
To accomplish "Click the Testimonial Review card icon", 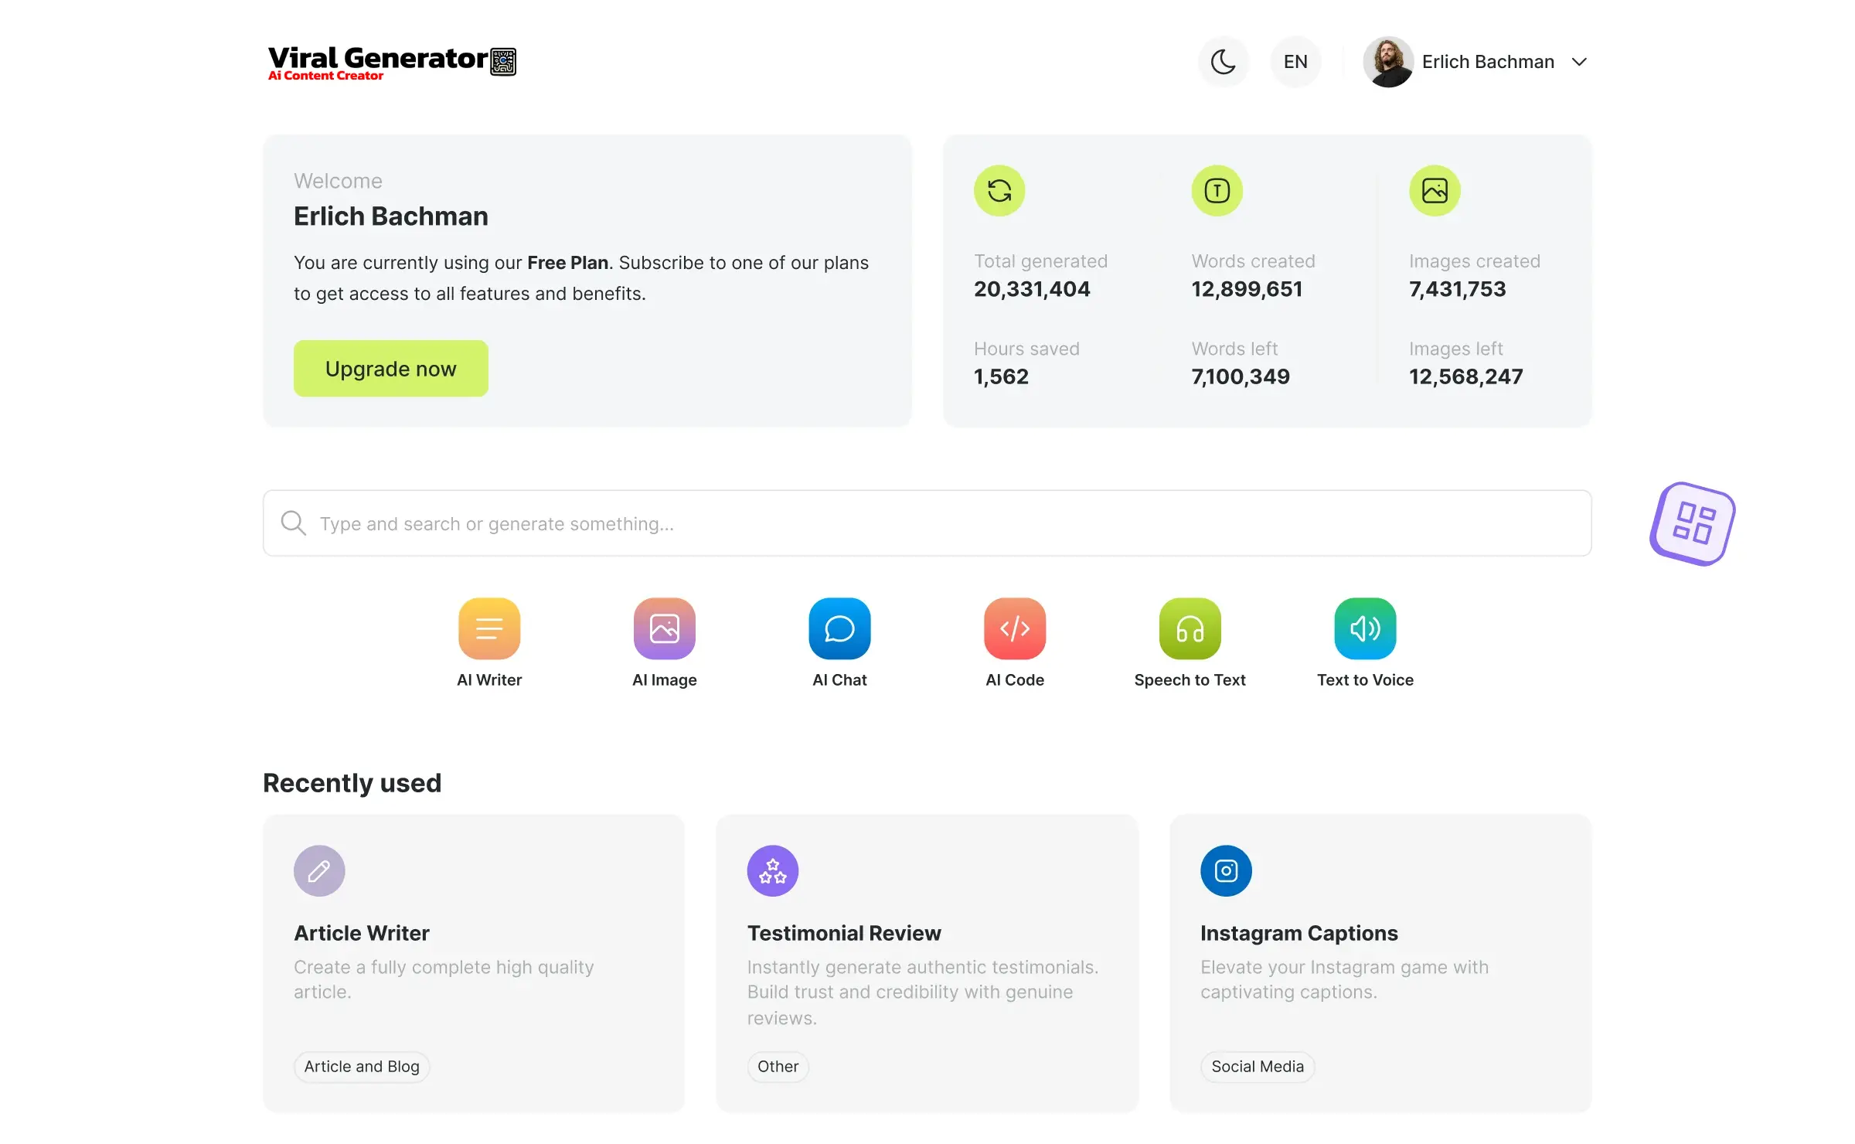I will [x=771, y=870].
